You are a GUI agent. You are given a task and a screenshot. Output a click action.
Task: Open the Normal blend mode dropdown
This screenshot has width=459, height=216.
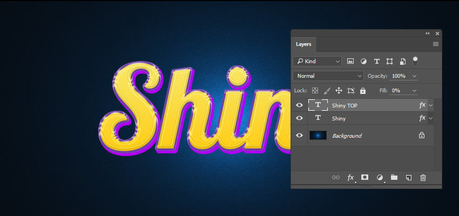pos(328,76)
